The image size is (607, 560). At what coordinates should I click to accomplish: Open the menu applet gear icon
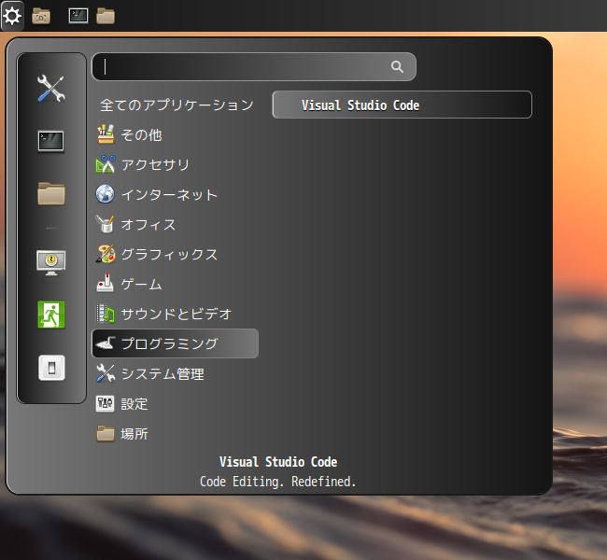click(12, 16)
